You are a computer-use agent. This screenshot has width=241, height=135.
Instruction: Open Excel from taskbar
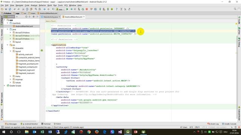[x=42, y=132]
